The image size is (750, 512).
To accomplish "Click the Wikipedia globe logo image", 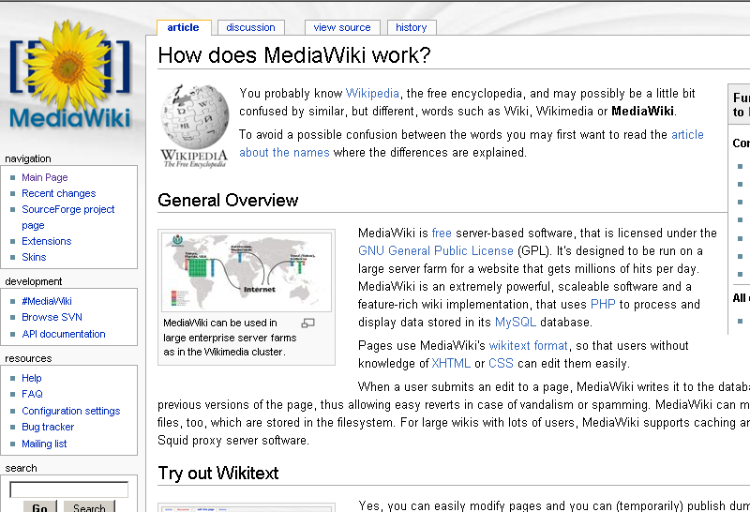I will pyautogui.click(x=194, y=127).
